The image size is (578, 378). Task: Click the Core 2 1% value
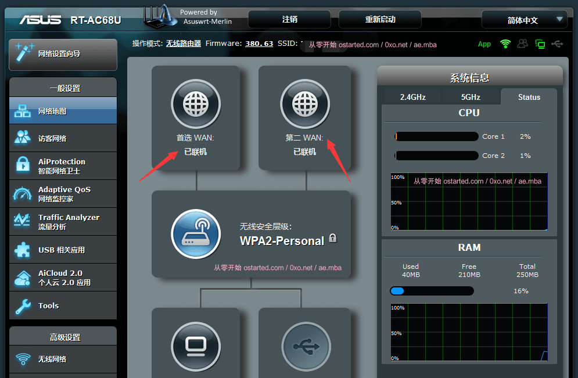coord(525,156)
